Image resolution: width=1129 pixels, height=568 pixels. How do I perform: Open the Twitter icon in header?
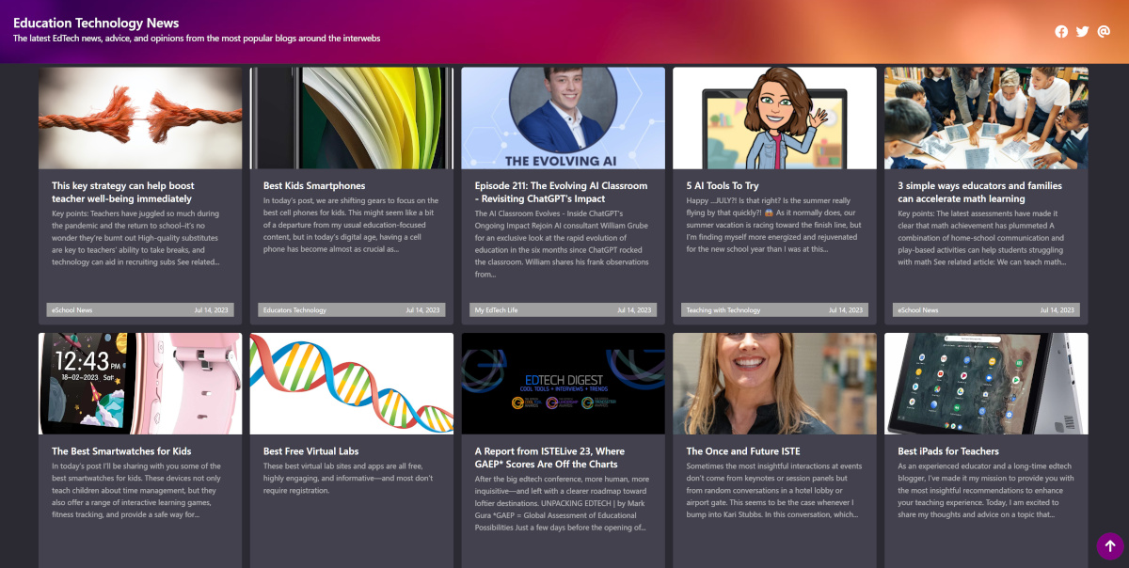1082,31
